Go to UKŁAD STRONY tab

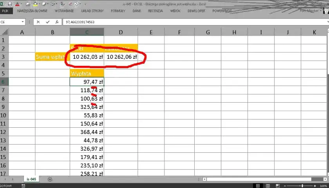[x=92, y=11]
